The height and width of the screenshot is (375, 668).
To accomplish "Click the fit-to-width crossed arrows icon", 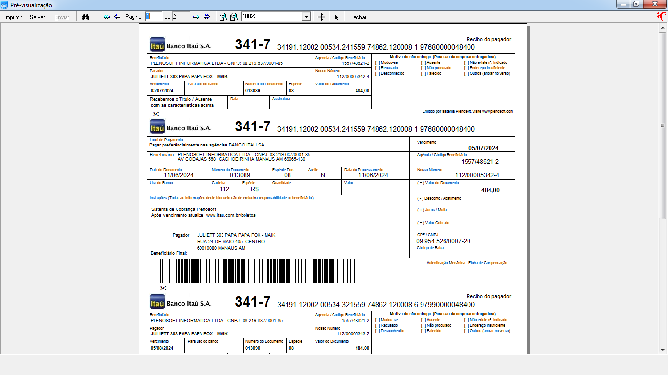I will tap(321, 17).
